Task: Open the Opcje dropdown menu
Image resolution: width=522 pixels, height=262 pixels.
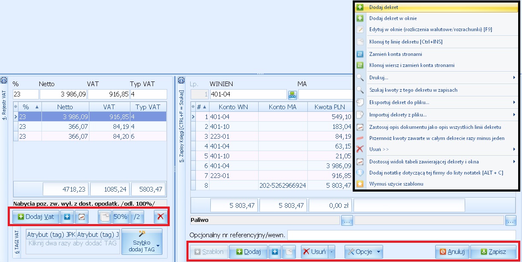Action: click(363, 252)
